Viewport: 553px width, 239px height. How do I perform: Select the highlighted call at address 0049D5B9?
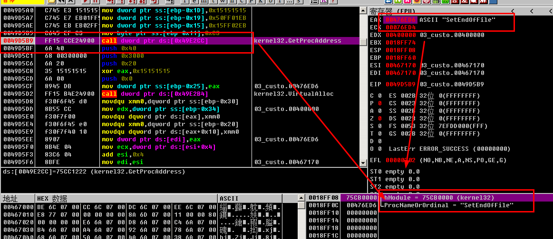(x=180, y=41)
